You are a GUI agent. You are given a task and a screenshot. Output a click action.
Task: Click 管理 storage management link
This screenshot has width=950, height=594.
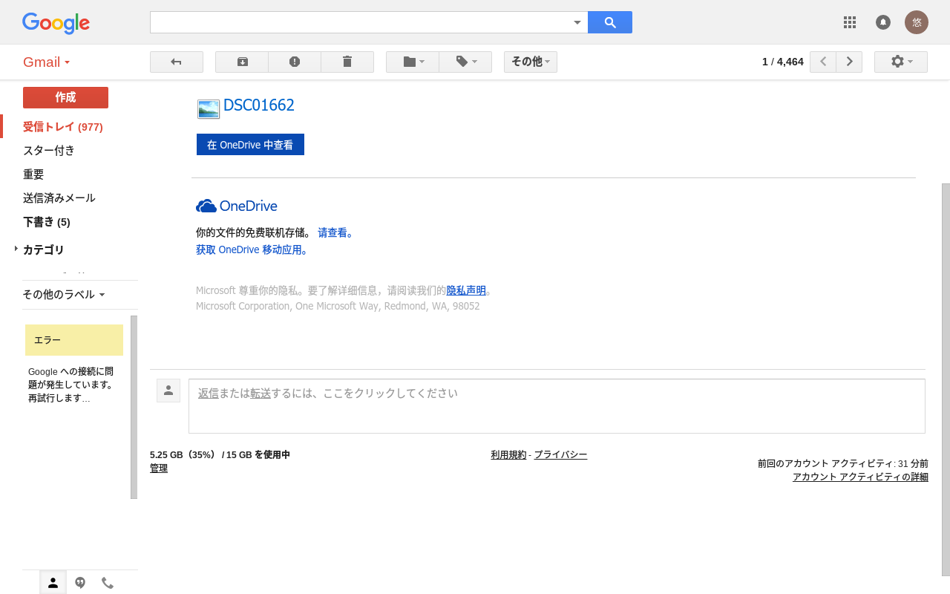click(159, 469)
